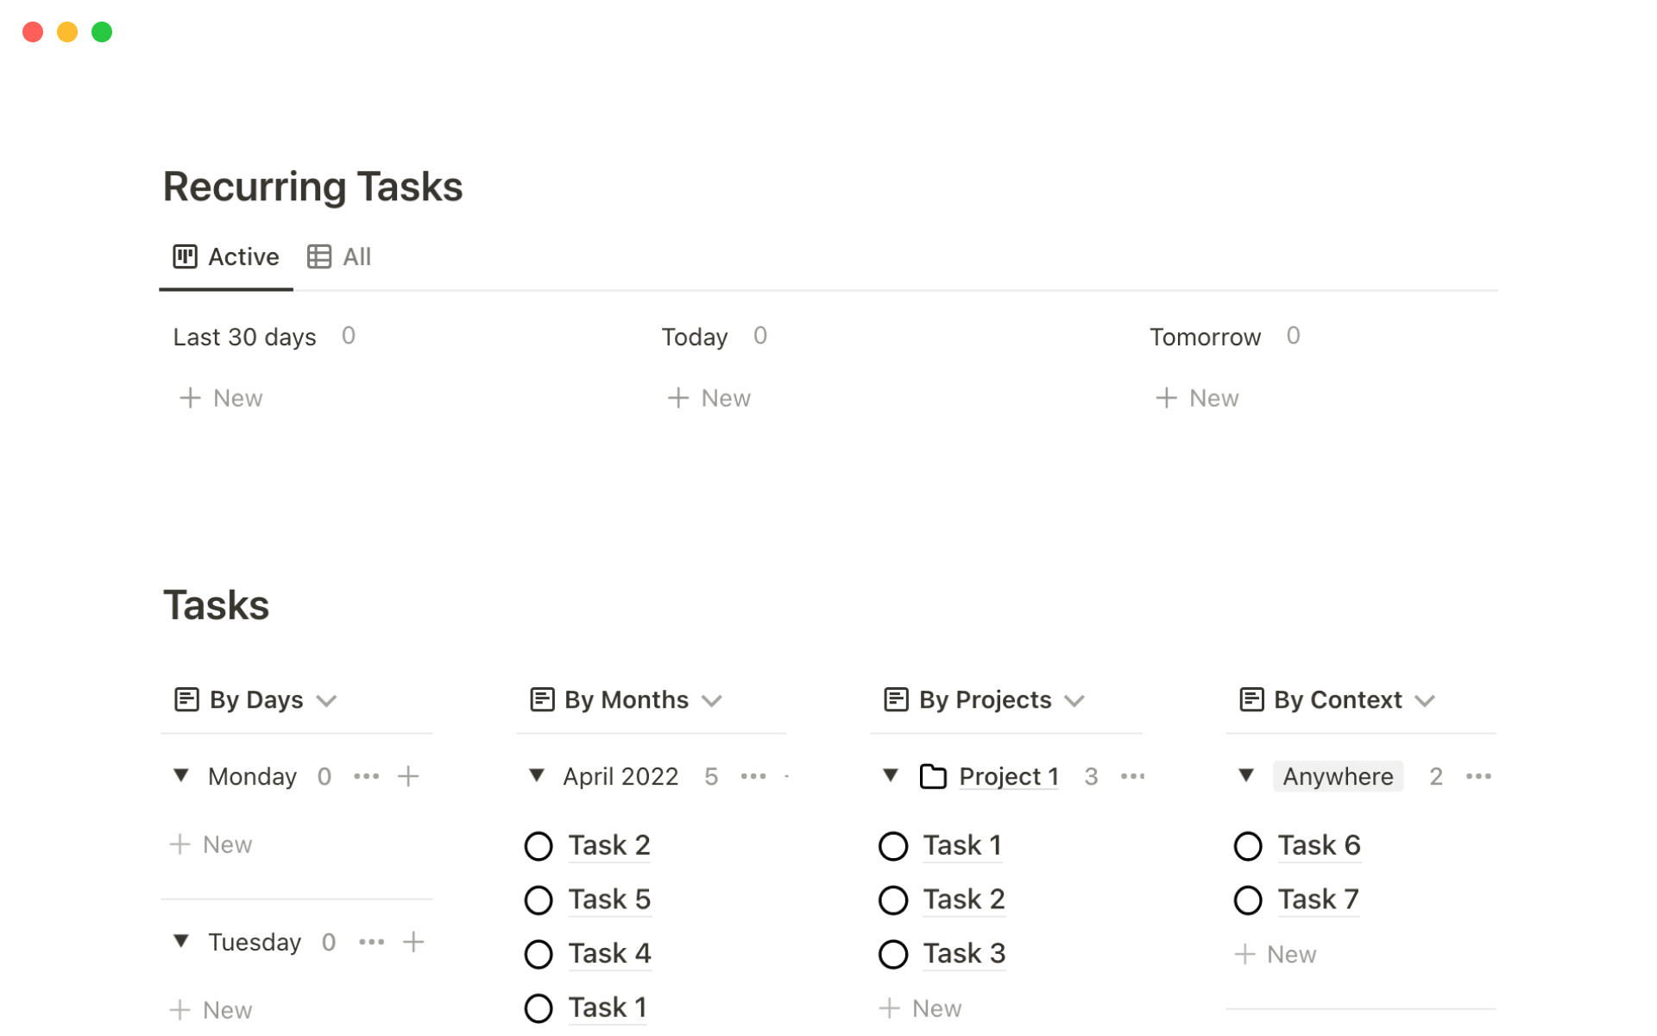Collapse the Monday group triangle

181,775
